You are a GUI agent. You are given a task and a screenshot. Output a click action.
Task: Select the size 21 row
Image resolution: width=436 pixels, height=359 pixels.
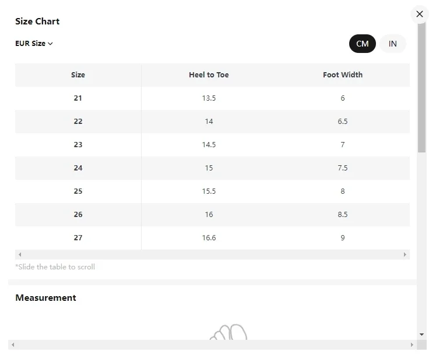212,98
